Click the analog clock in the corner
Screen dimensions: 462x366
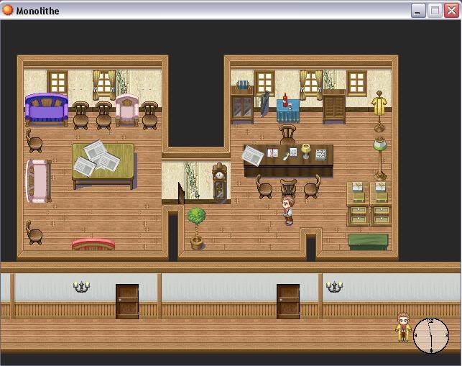(430, 335)
